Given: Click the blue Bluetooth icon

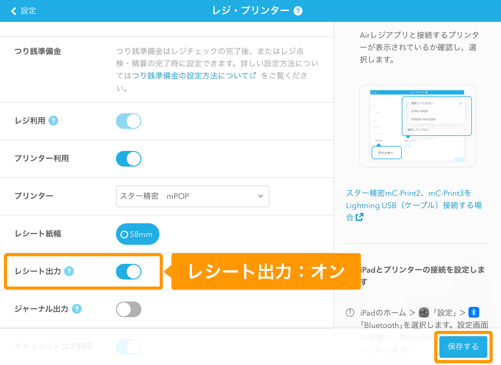Looking at the screenshot, I should point(474,312).
